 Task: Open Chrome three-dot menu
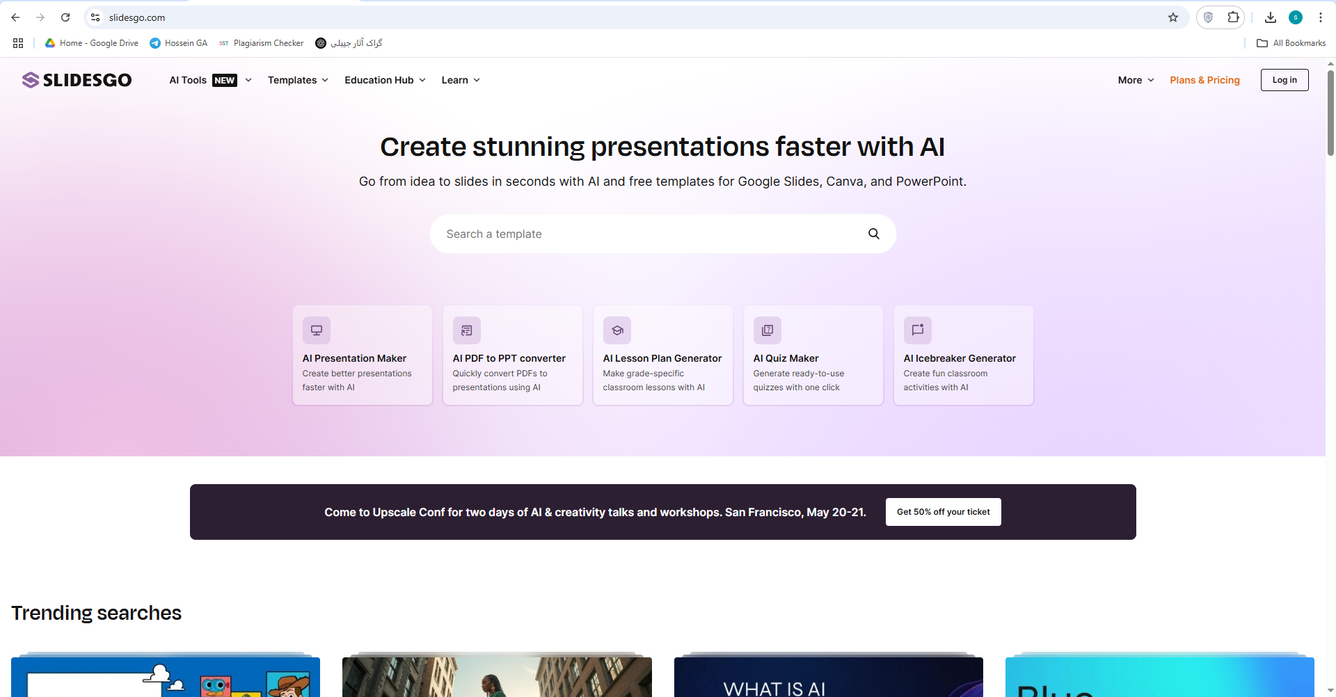coord(1321,17)
